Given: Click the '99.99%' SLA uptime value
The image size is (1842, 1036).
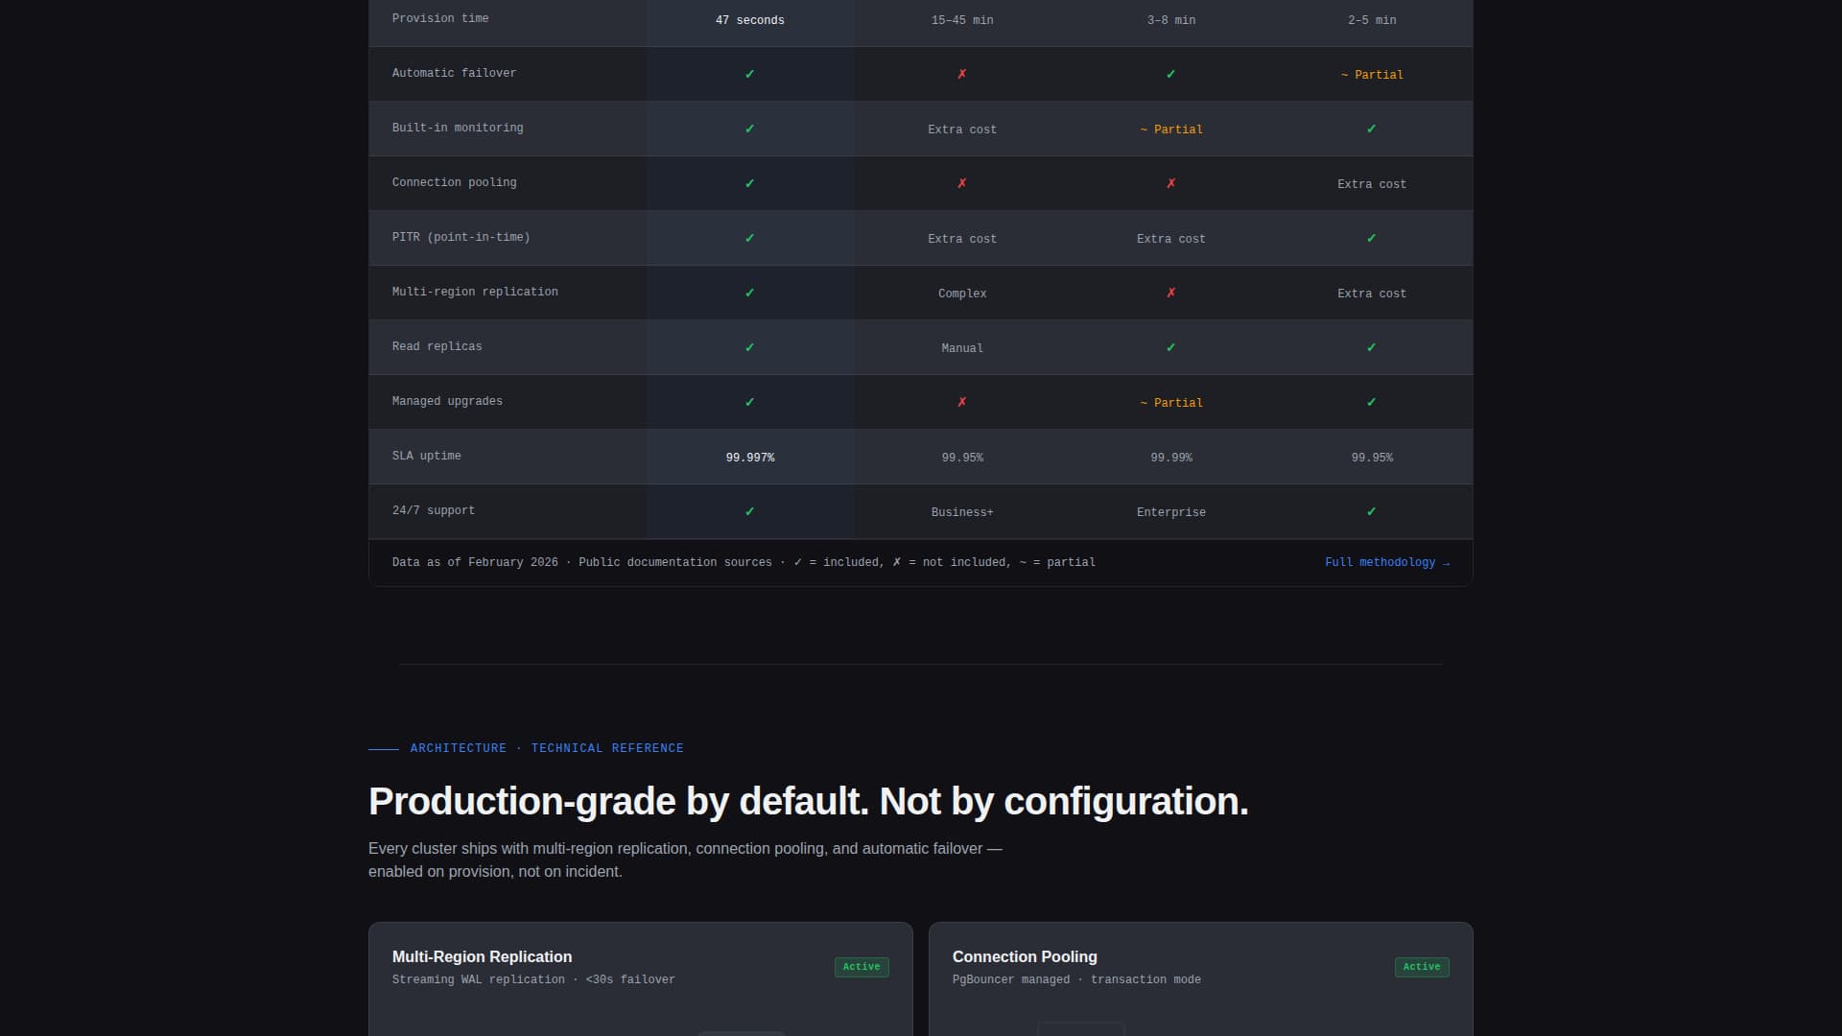Looking at the screenshot, I should 1171,458.
